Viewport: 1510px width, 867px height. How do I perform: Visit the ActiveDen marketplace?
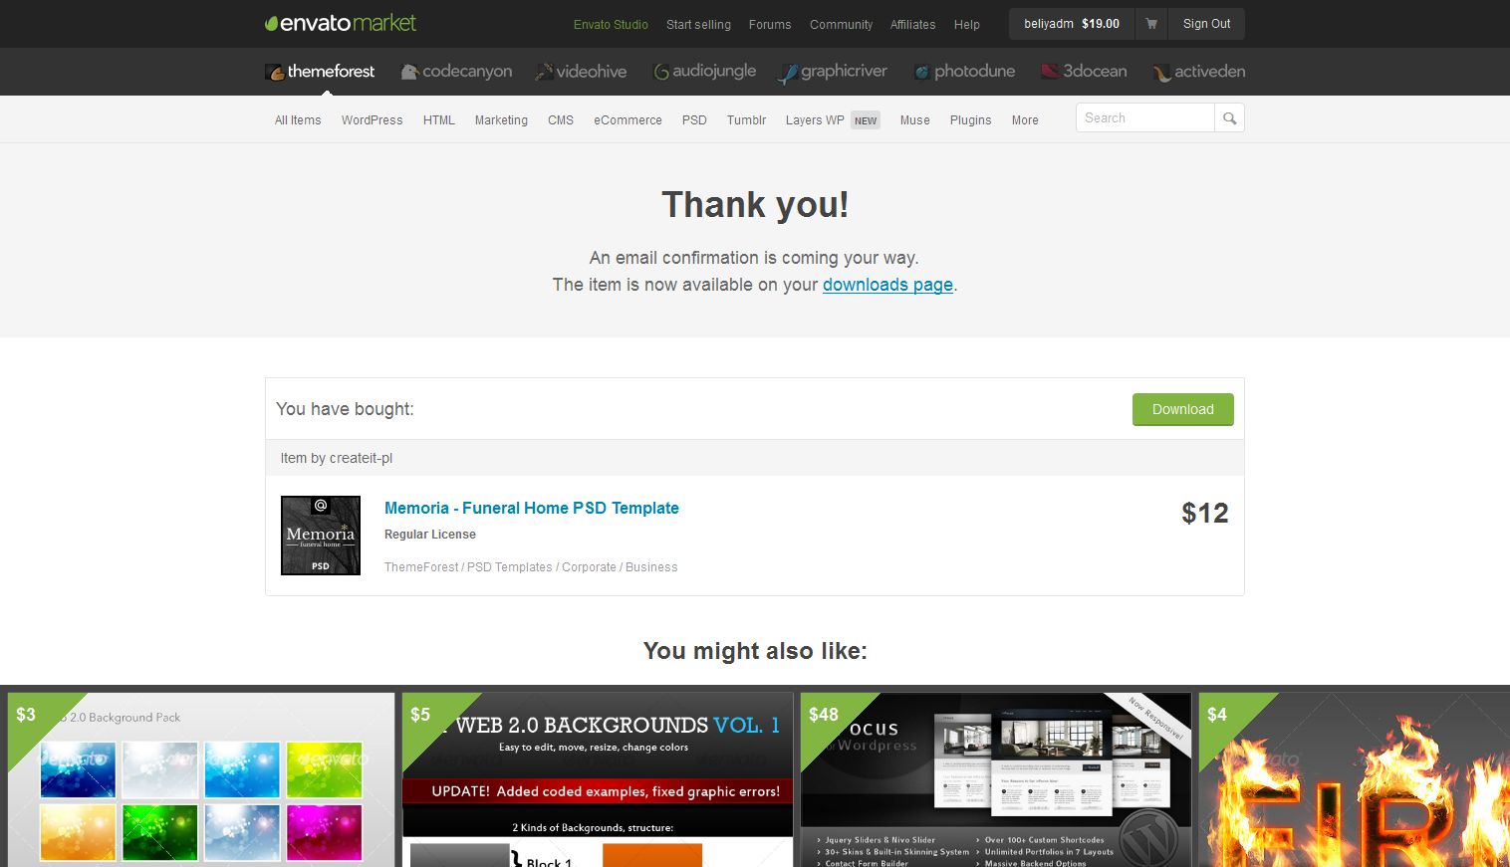pos(1199,72)
